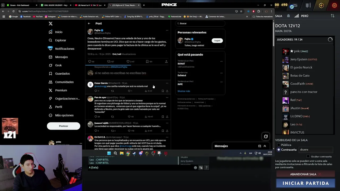Open Todos los marcadores folder
The width and height of the screenshot is (340, 191).
(x=263, y=16)
